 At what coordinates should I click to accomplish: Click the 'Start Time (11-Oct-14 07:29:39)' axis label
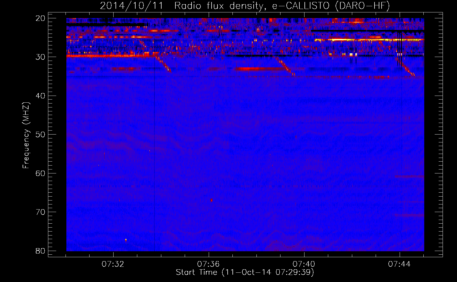(245, 272)
